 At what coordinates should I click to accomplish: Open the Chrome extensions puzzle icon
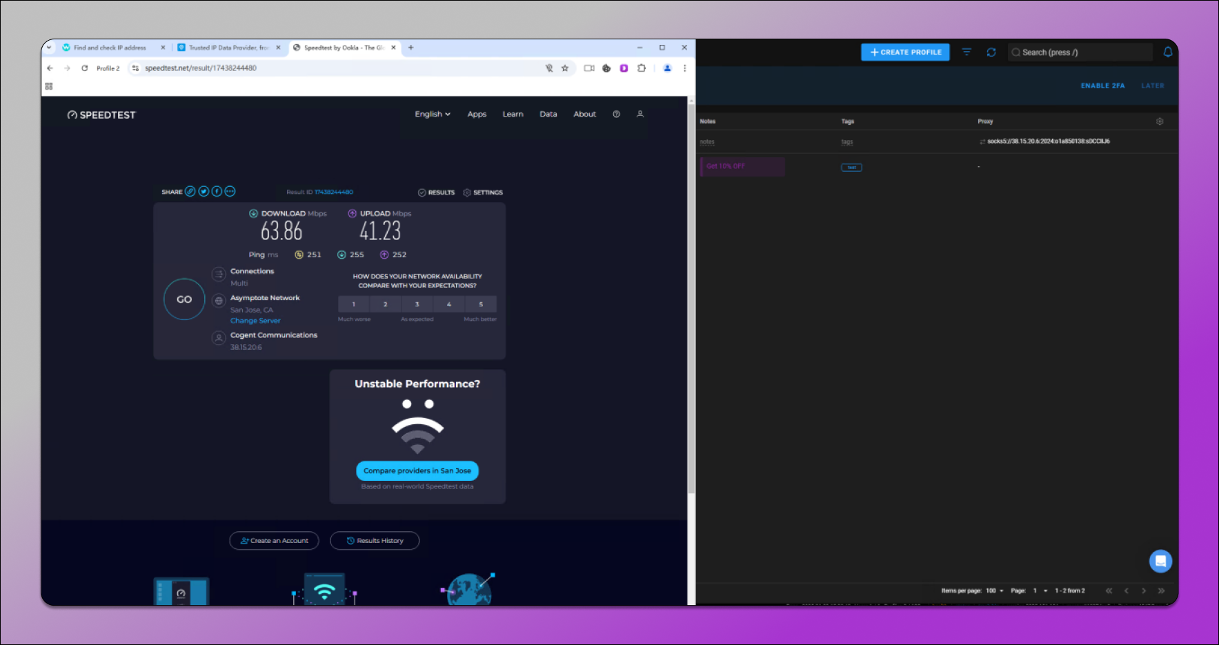click(642, 68)
